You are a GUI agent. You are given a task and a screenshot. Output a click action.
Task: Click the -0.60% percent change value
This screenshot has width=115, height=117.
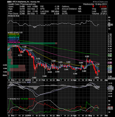point(103,7)
